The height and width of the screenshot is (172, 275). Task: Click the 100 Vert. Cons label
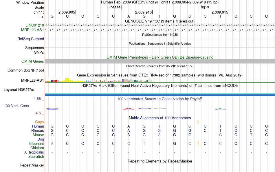point(16,106)
